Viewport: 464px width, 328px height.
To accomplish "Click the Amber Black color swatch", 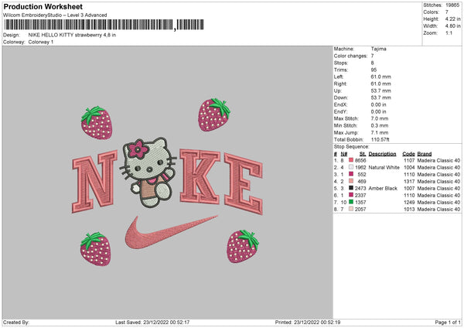I will pos(351,188).
